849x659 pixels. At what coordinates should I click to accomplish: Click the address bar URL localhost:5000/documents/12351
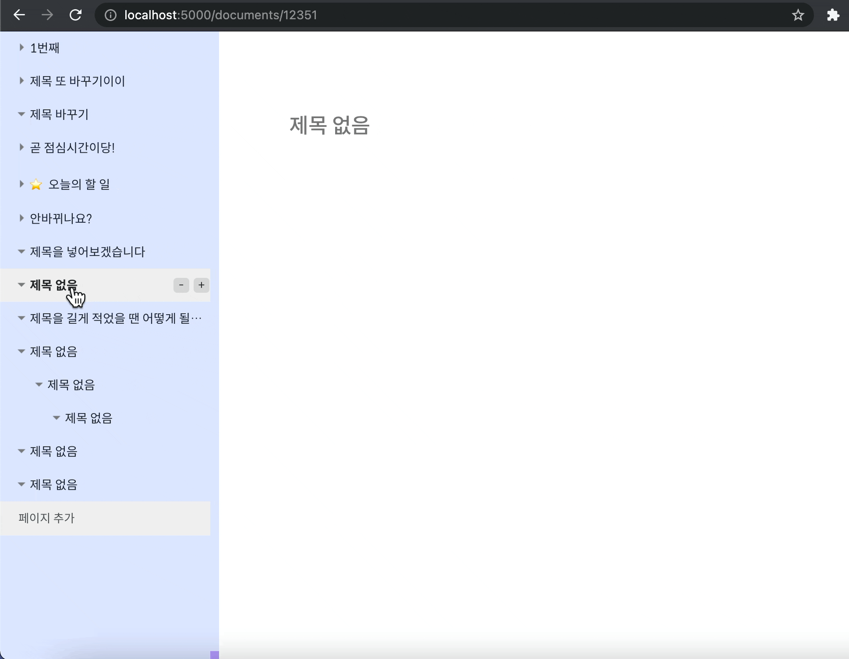[221, 15]
